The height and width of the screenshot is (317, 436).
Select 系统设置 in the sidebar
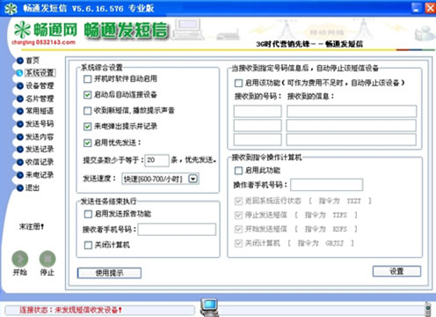(x=40, y=73)
